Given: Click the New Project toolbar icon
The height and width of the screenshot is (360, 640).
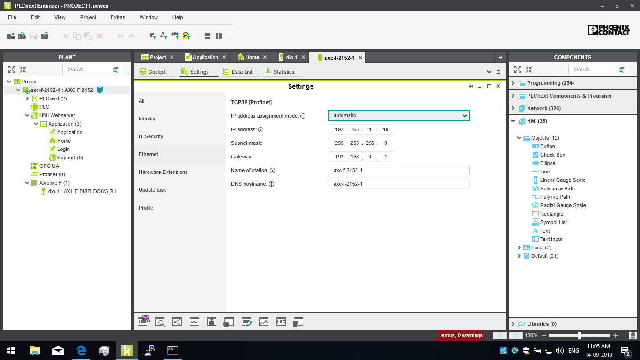Looking at the screenshot, I should point(11,36).
